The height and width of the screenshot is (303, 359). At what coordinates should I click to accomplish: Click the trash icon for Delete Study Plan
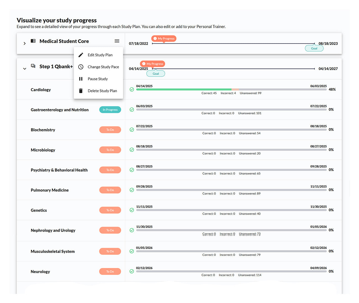coord(81,91)
